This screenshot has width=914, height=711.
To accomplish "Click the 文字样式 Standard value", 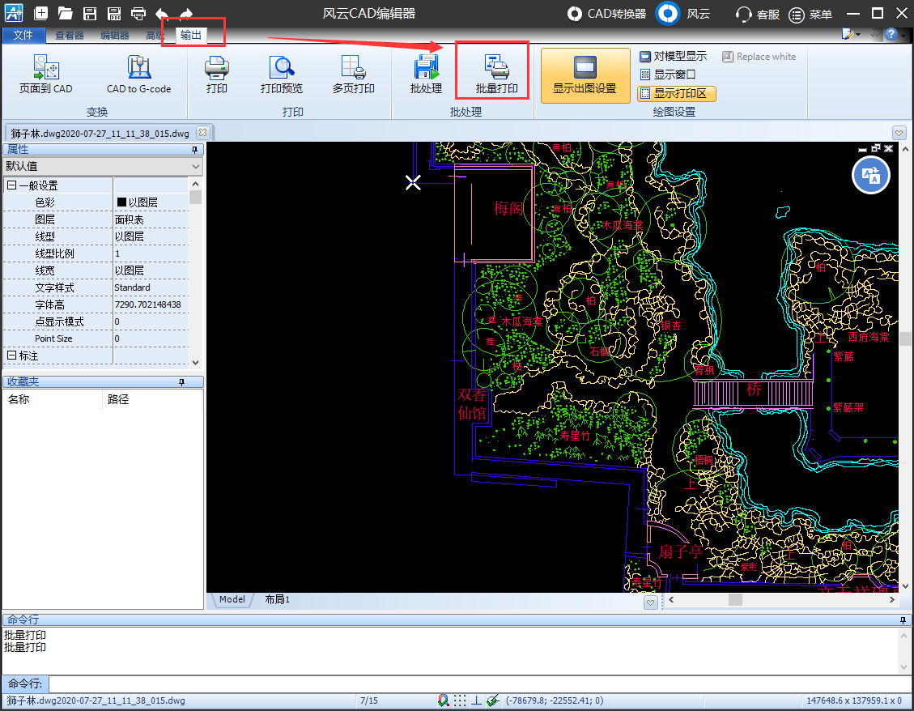I will [x=132, y=287].
